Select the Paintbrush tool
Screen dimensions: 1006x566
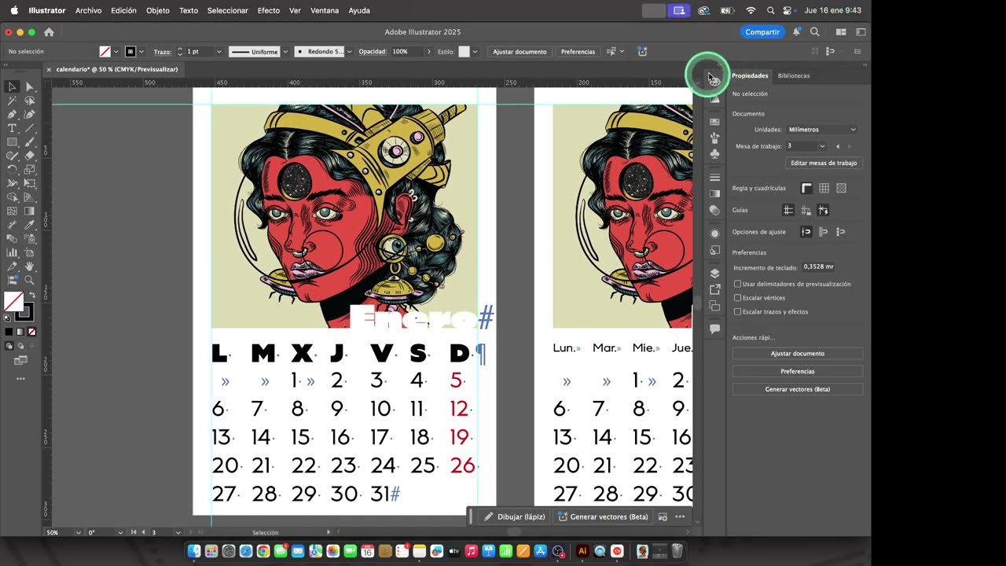[x=29, y=142]
